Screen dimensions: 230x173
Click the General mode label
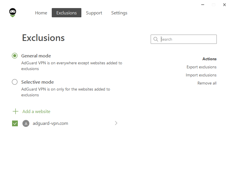[x=36, y=56]
